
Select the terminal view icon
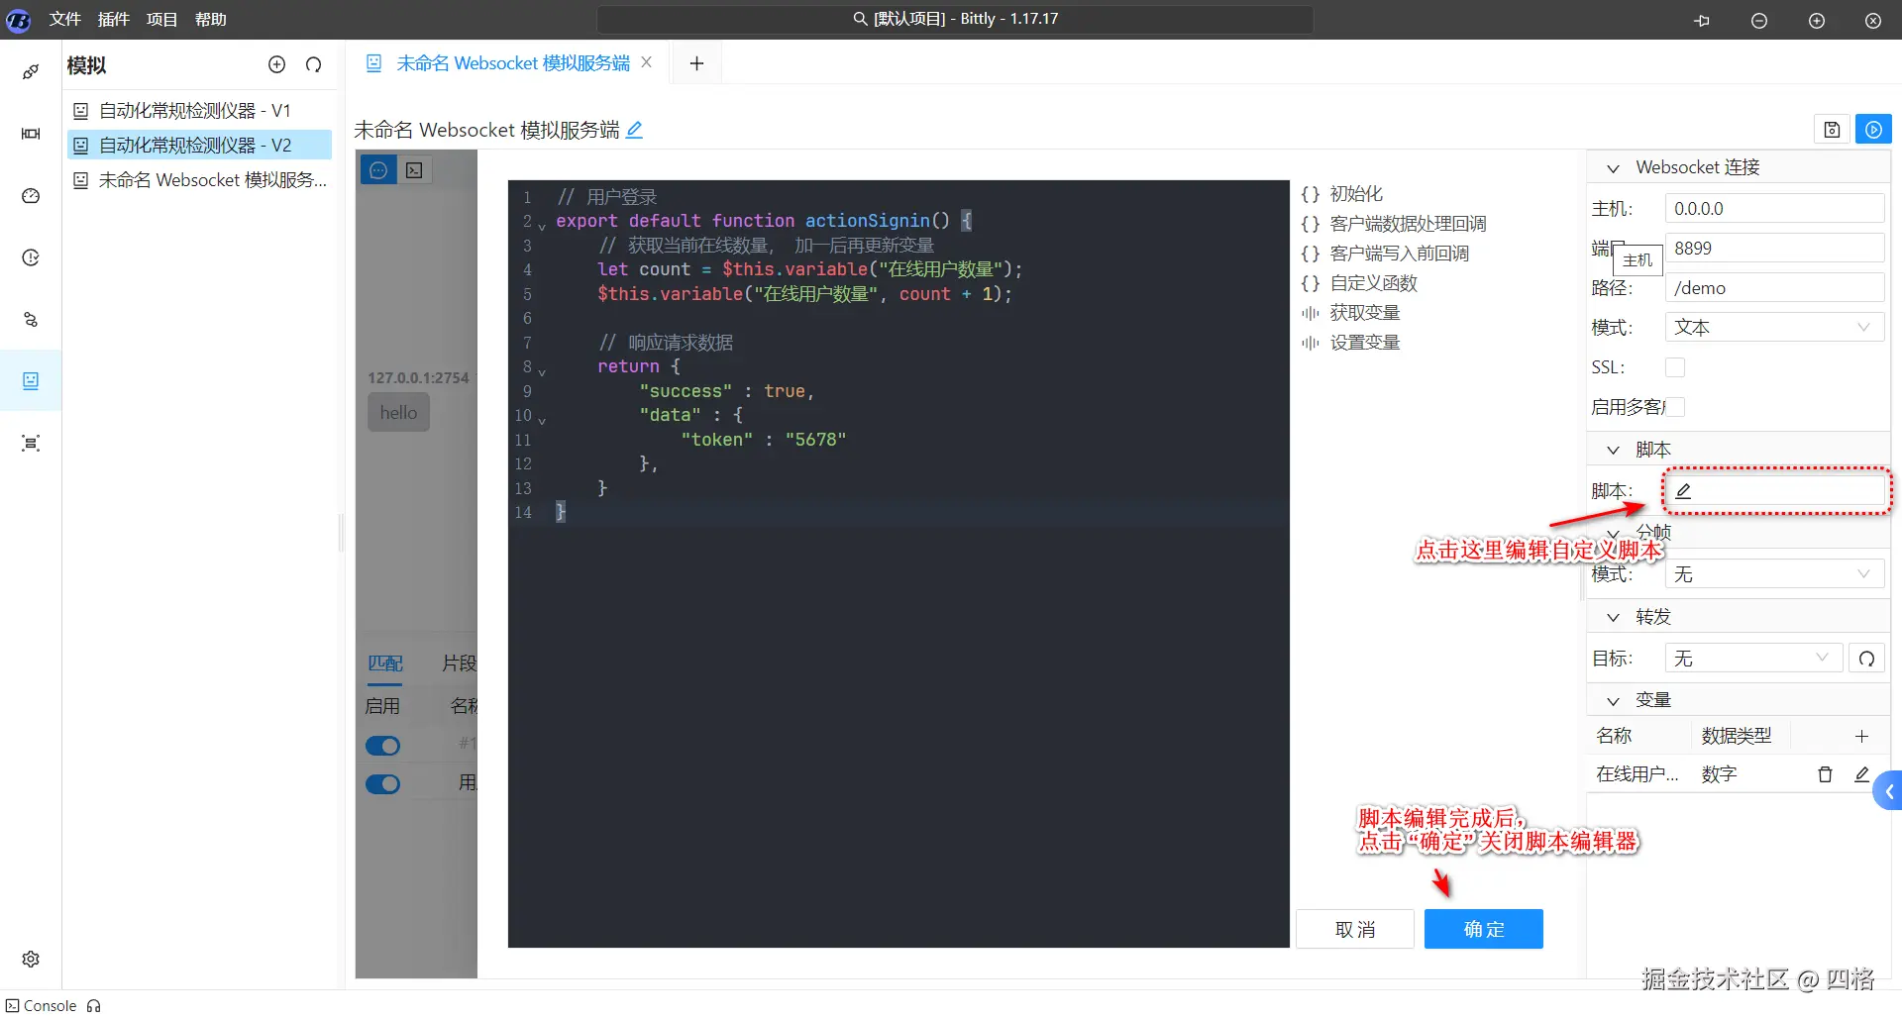(414, 170)
